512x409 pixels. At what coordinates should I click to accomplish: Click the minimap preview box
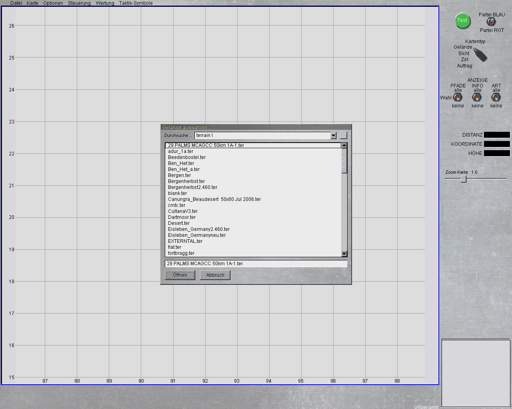click(x=476, y=373)
